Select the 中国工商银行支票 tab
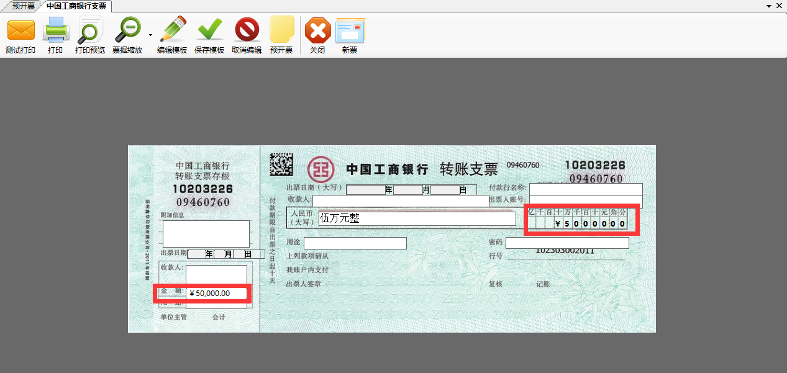This screenshot has height=373, width=787. pos(76,6)
